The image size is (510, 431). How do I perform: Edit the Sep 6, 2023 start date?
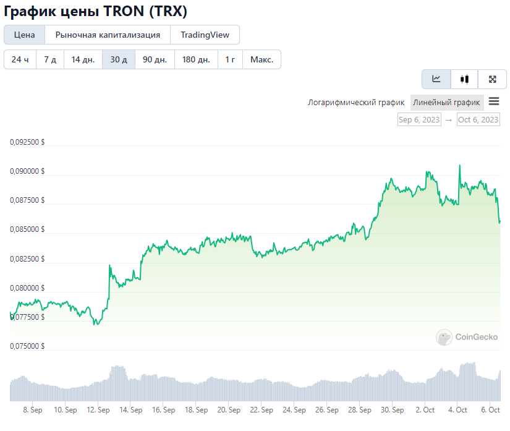point(419,120)
